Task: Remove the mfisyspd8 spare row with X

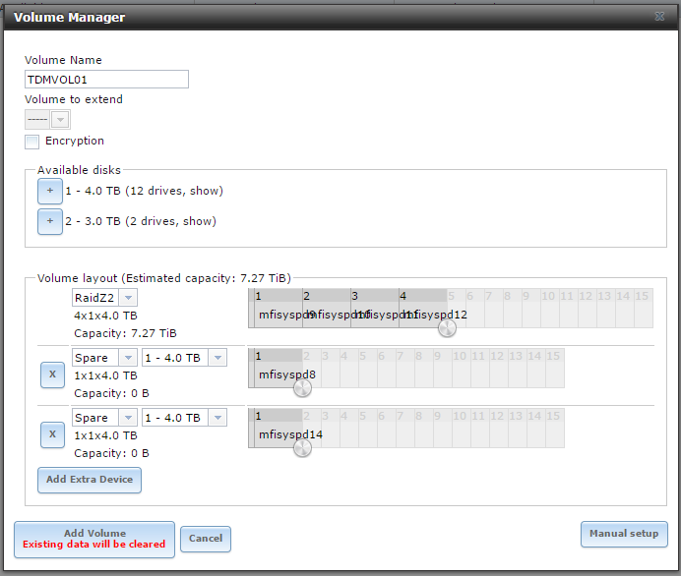Action: coord(52,374)
